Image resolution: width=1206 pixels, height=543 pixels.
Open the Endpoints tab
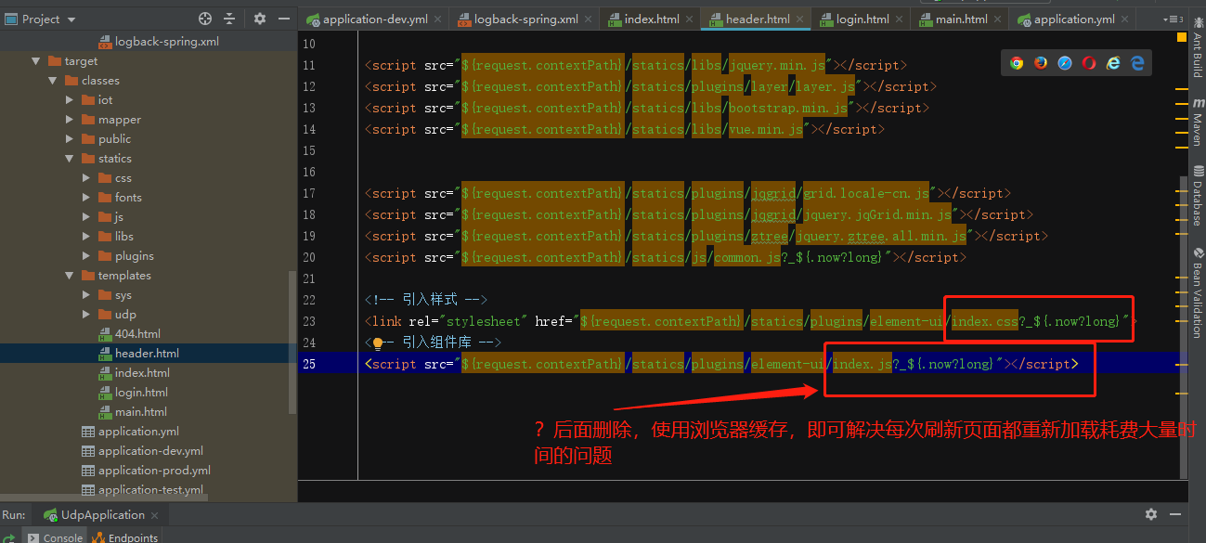pos(125,537)
